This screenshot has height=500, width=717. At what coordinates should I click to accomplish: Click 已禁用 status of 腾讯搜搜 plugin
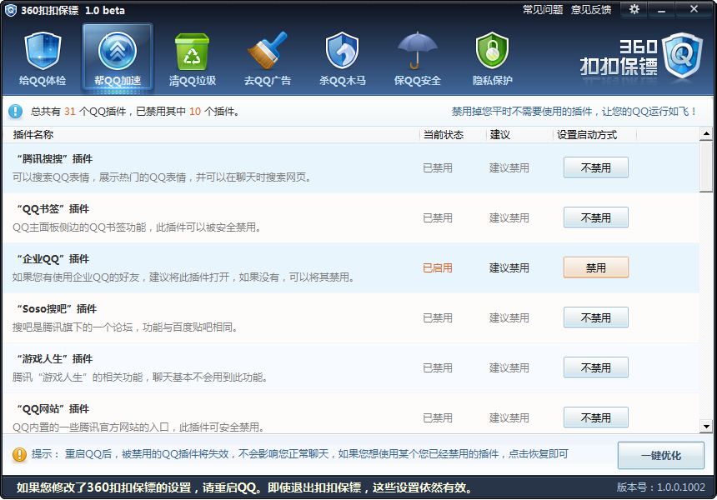[438, 167]
